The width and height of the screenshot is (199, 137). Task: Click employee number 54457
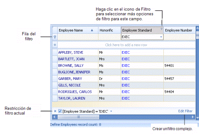pos(169,79)
